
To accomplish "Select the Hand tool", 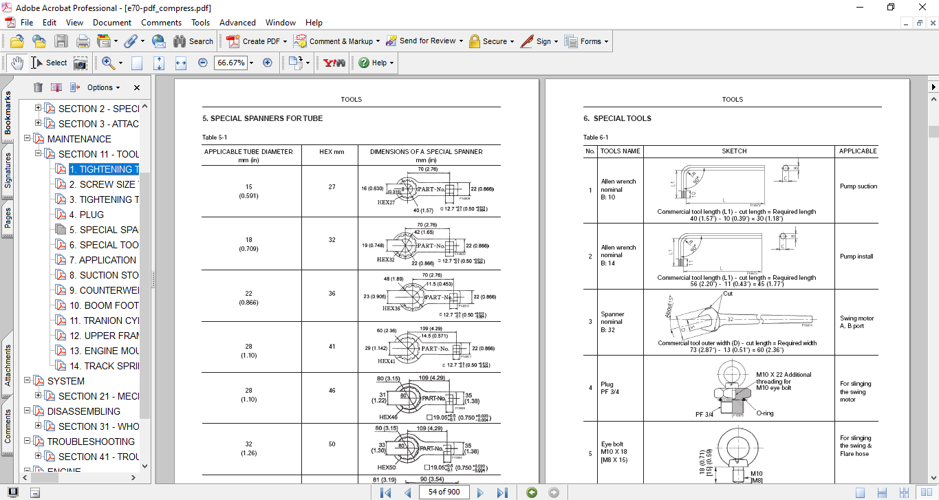I will tap(17, 63).
